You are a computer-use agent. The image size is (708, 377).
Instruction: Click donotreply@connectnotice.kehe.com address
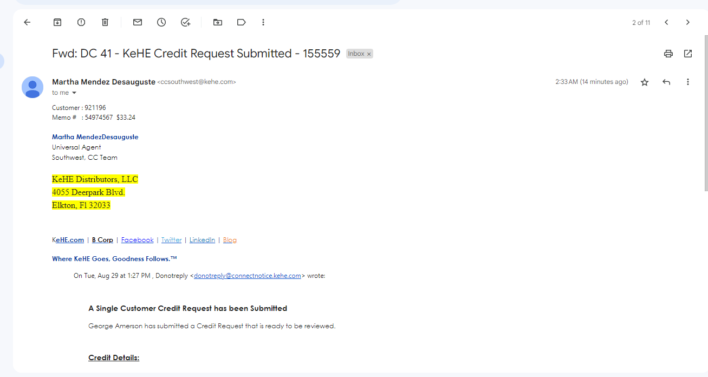click(248, 276)
